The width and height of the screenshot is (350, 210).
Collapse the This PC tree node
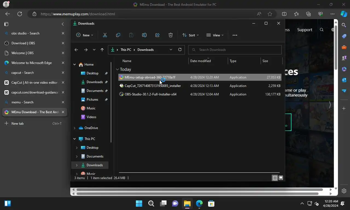pos(74,139)
